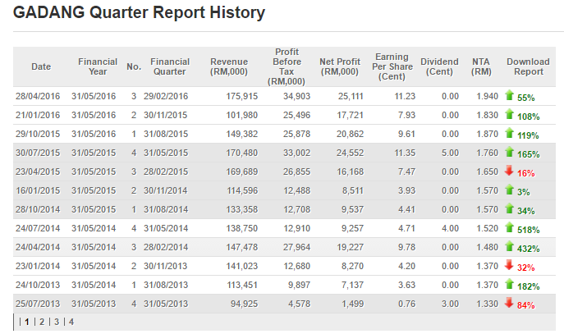Image resolution: width=564 pixels, height=334 pixels.
Task: Select dividend value 5.00
Action: coord(450,153)
